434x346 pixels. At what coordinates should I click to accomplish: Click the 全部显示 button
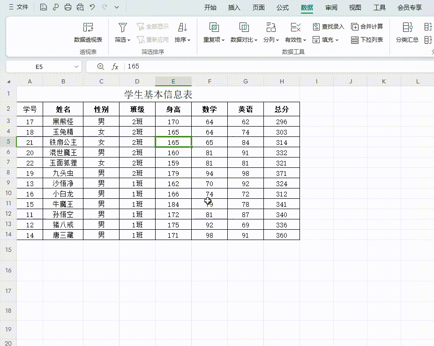tap(153, 27)
